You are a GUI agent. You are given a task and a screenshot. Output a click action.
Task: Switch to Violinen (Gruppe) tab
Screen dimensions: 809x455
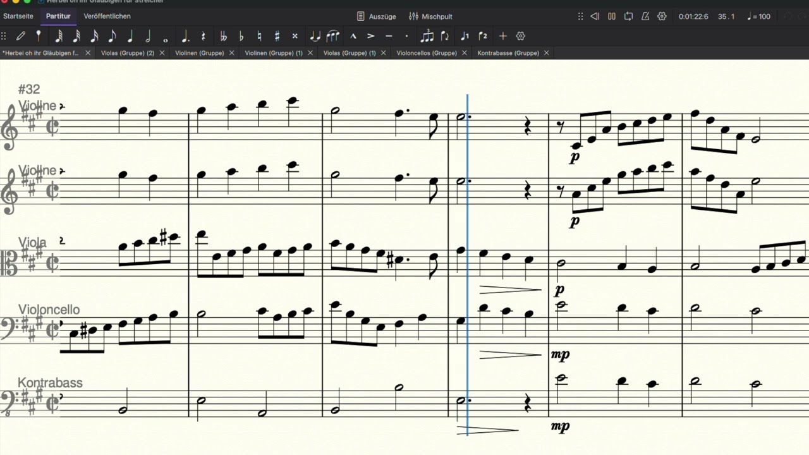pos(200,53)
